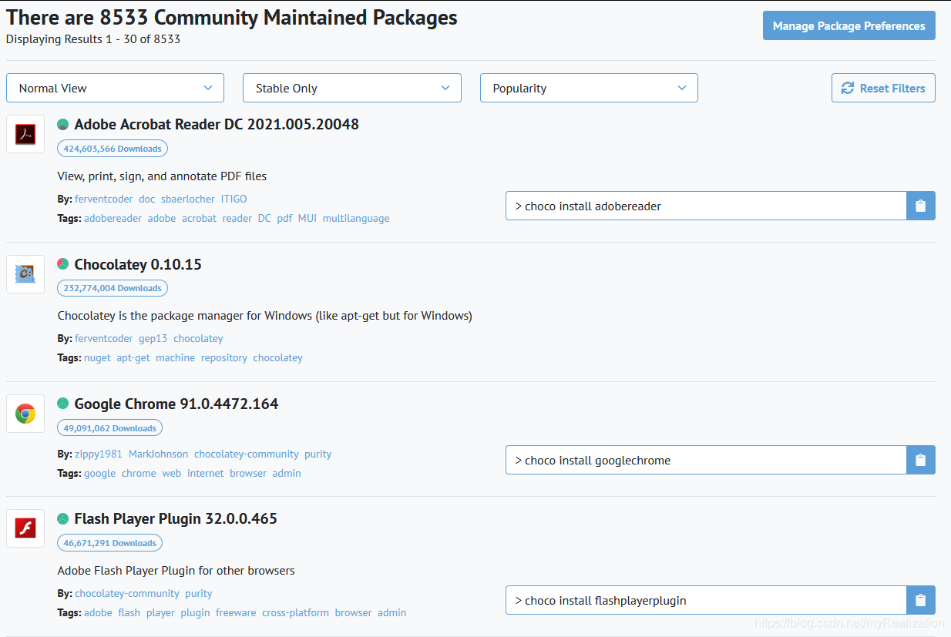Click the choco install googlechrome command field
This screenshot has width=951, height=637.
[x=706, y=460]
